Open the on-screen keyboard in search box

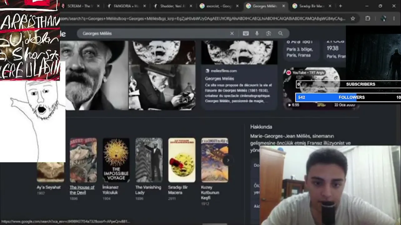coord(246,33)
